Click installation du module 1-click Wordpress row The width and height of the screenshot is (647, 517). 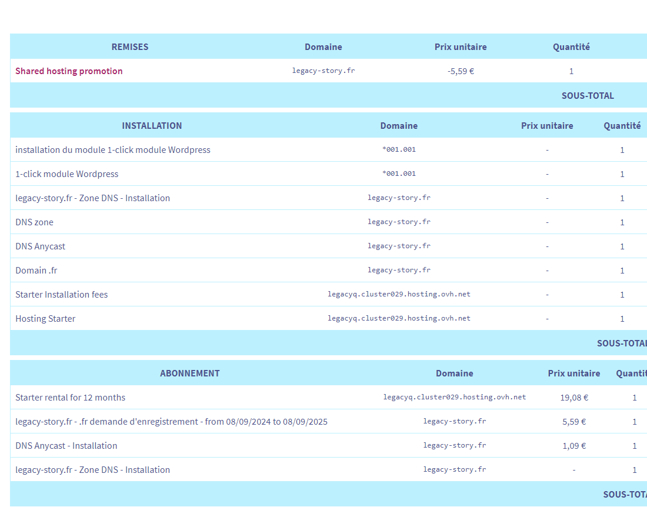click(x=112, y=150)
